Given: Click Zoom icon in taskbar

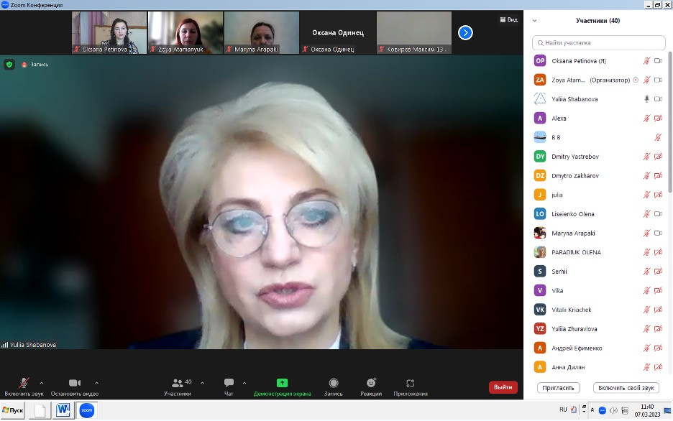Looking at the screenshot, I should [x=87, y=410].
